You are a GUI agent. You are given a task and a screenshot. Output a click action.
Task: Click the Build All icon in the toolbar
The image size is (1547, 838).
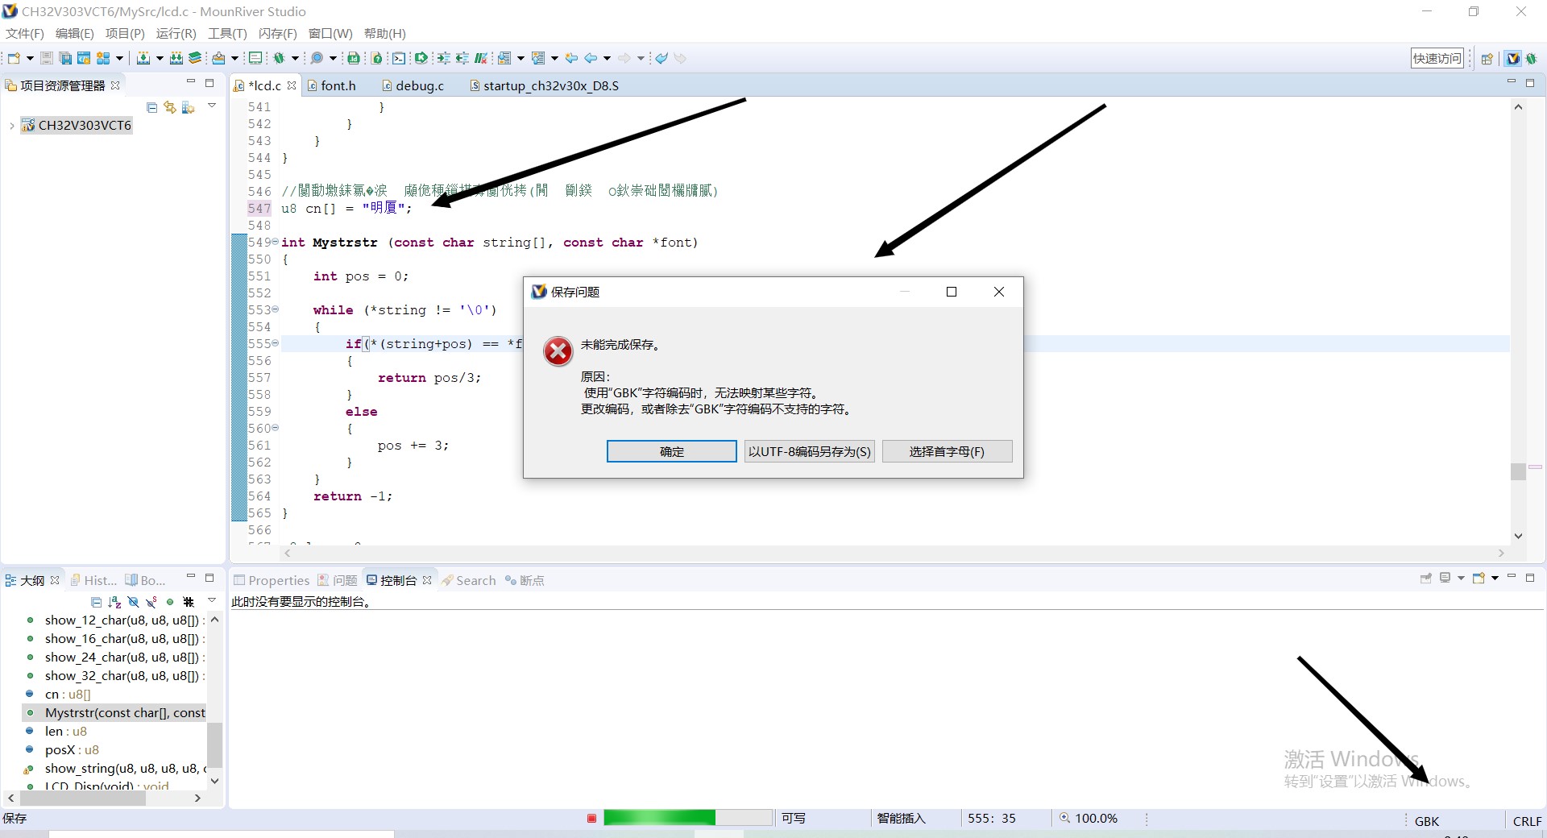[x=176, y=58]
